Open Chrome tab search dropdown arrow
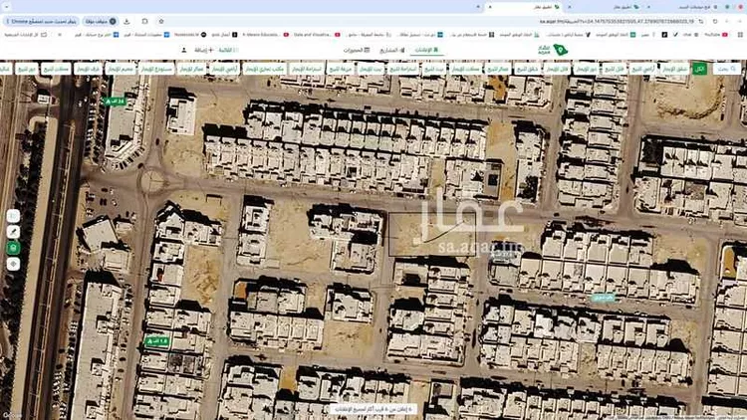 pyautogui.click(x=6, y=7)
